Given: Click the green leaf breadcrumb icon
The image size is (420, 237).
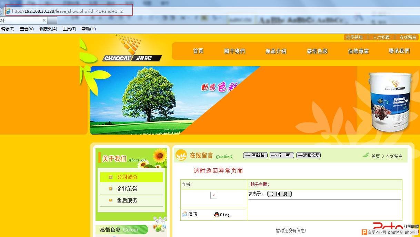Looking at the screenshot, I should (366, 155).
